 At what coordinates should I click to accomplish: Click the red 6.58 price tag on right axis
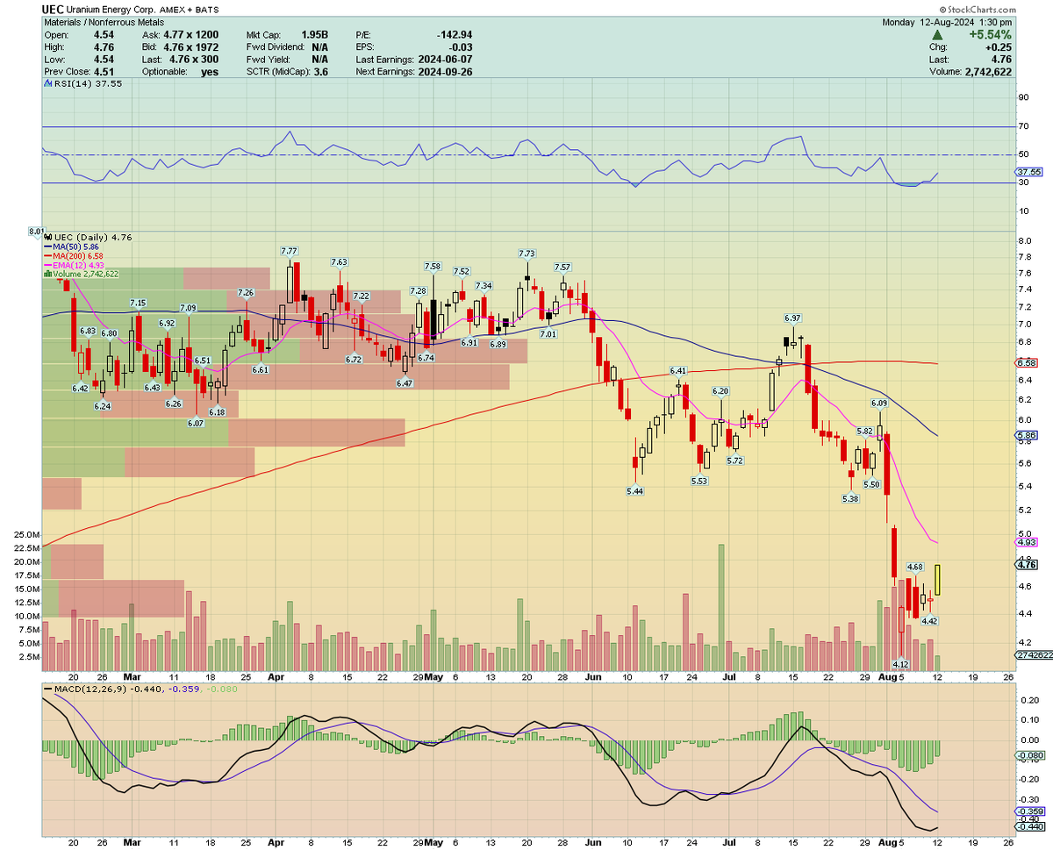coord(1027,362)
